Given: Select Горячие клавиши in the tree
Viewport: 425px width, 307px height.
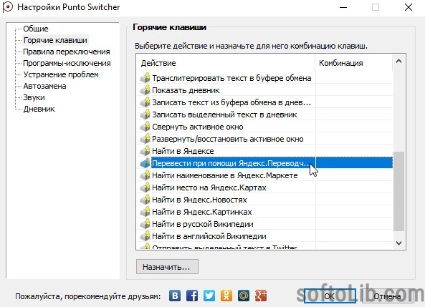Looking at the screenshot, I should pos(55,40).
